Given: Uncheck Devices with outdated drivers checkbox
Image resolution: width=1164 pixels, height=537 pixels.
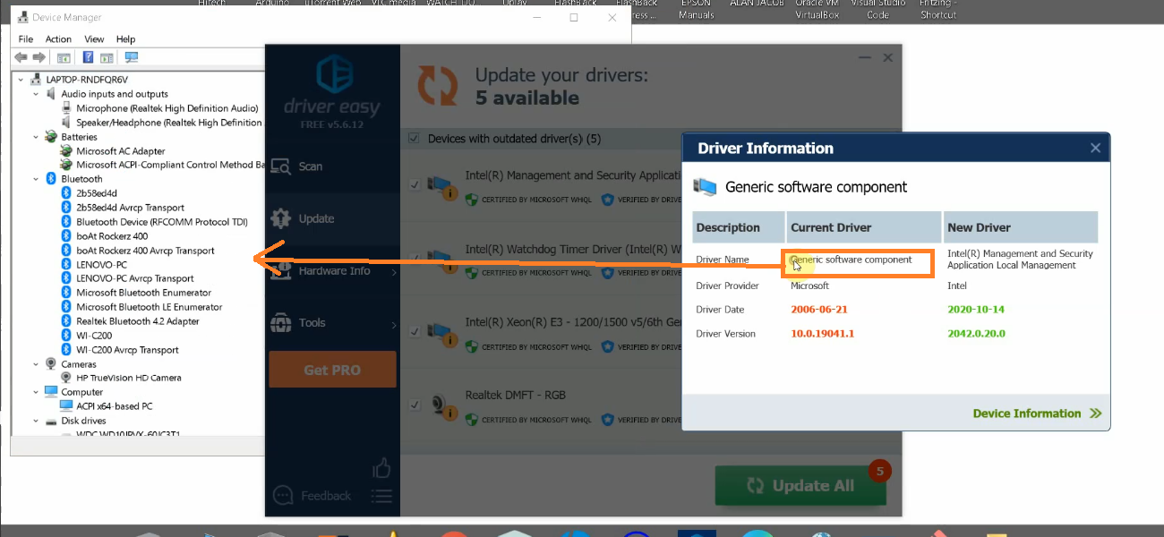Looking at the screenshot, I should click(414, 139).
